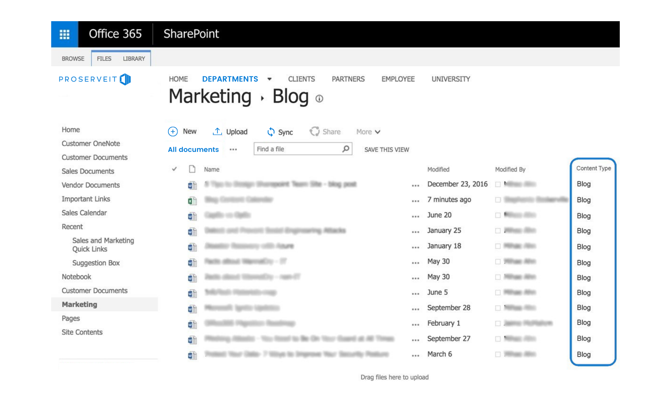The width and height of the screenshot is (671, 408).
Task: Expand the DEPARTMENTS dropdown arrow
Action: [x=270, y=79]
